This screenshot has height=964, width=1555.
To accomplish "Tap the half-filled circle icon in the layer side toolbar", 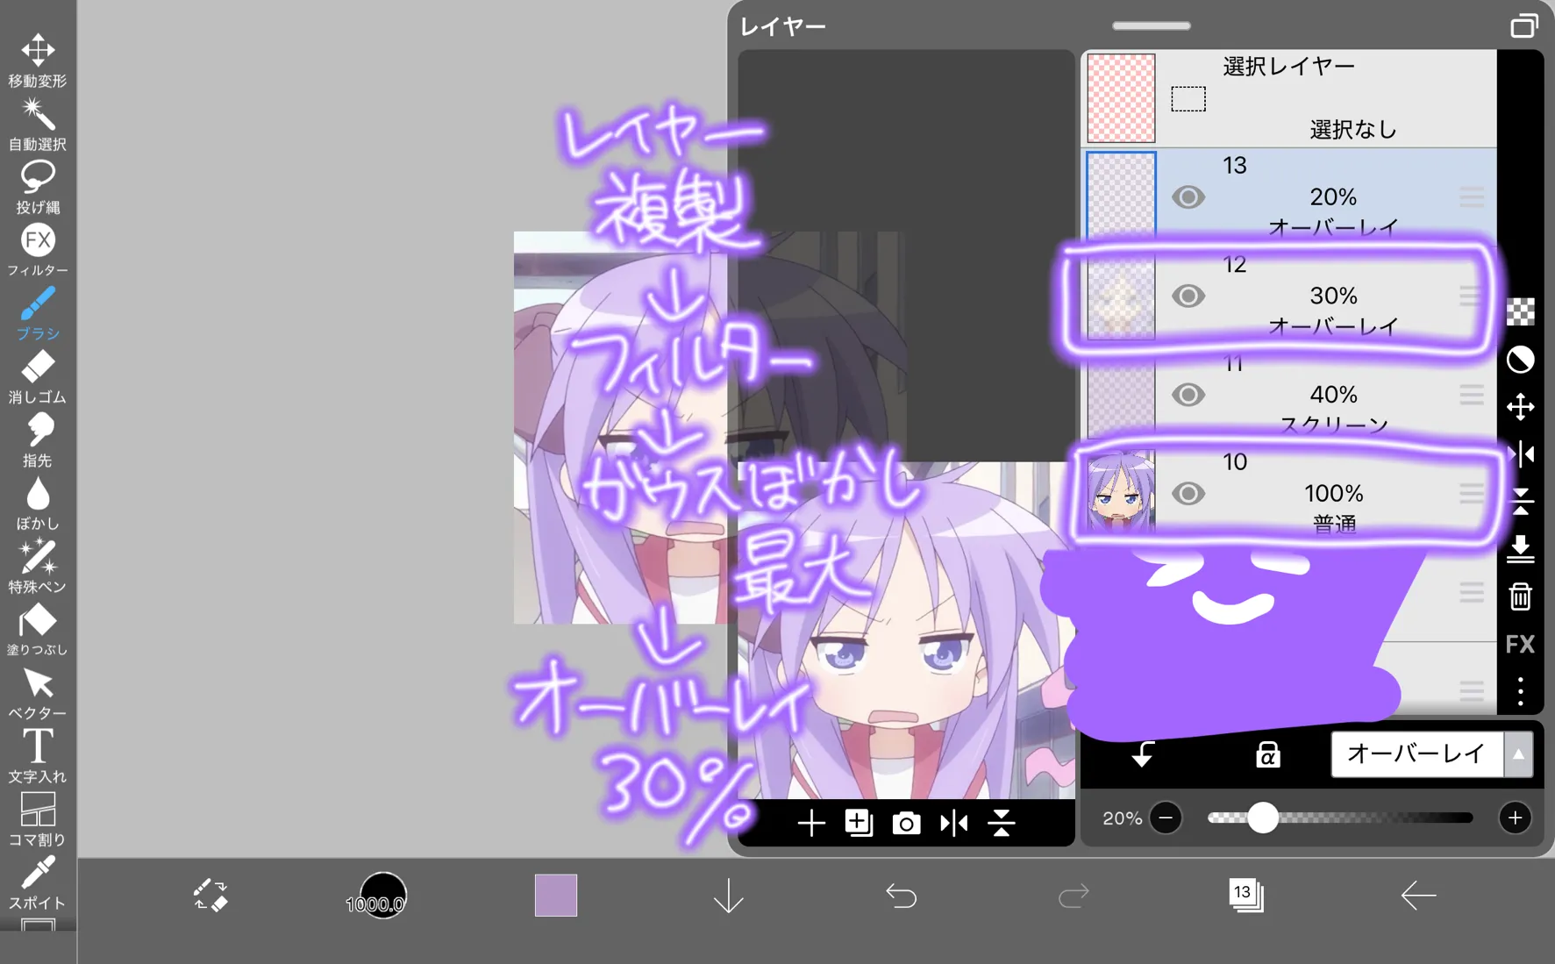I will (x=1521, y=360).
